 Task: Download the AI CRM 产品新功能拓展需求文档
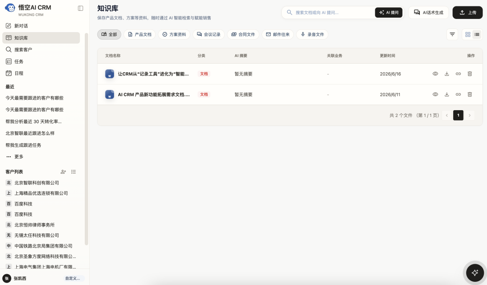[x=446, y=94]
